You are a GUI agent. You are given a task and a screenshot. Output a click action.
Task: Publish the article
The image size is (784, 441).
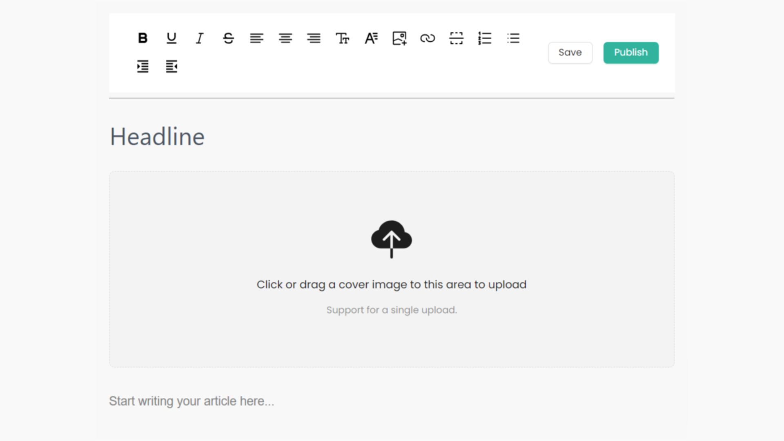631,53
